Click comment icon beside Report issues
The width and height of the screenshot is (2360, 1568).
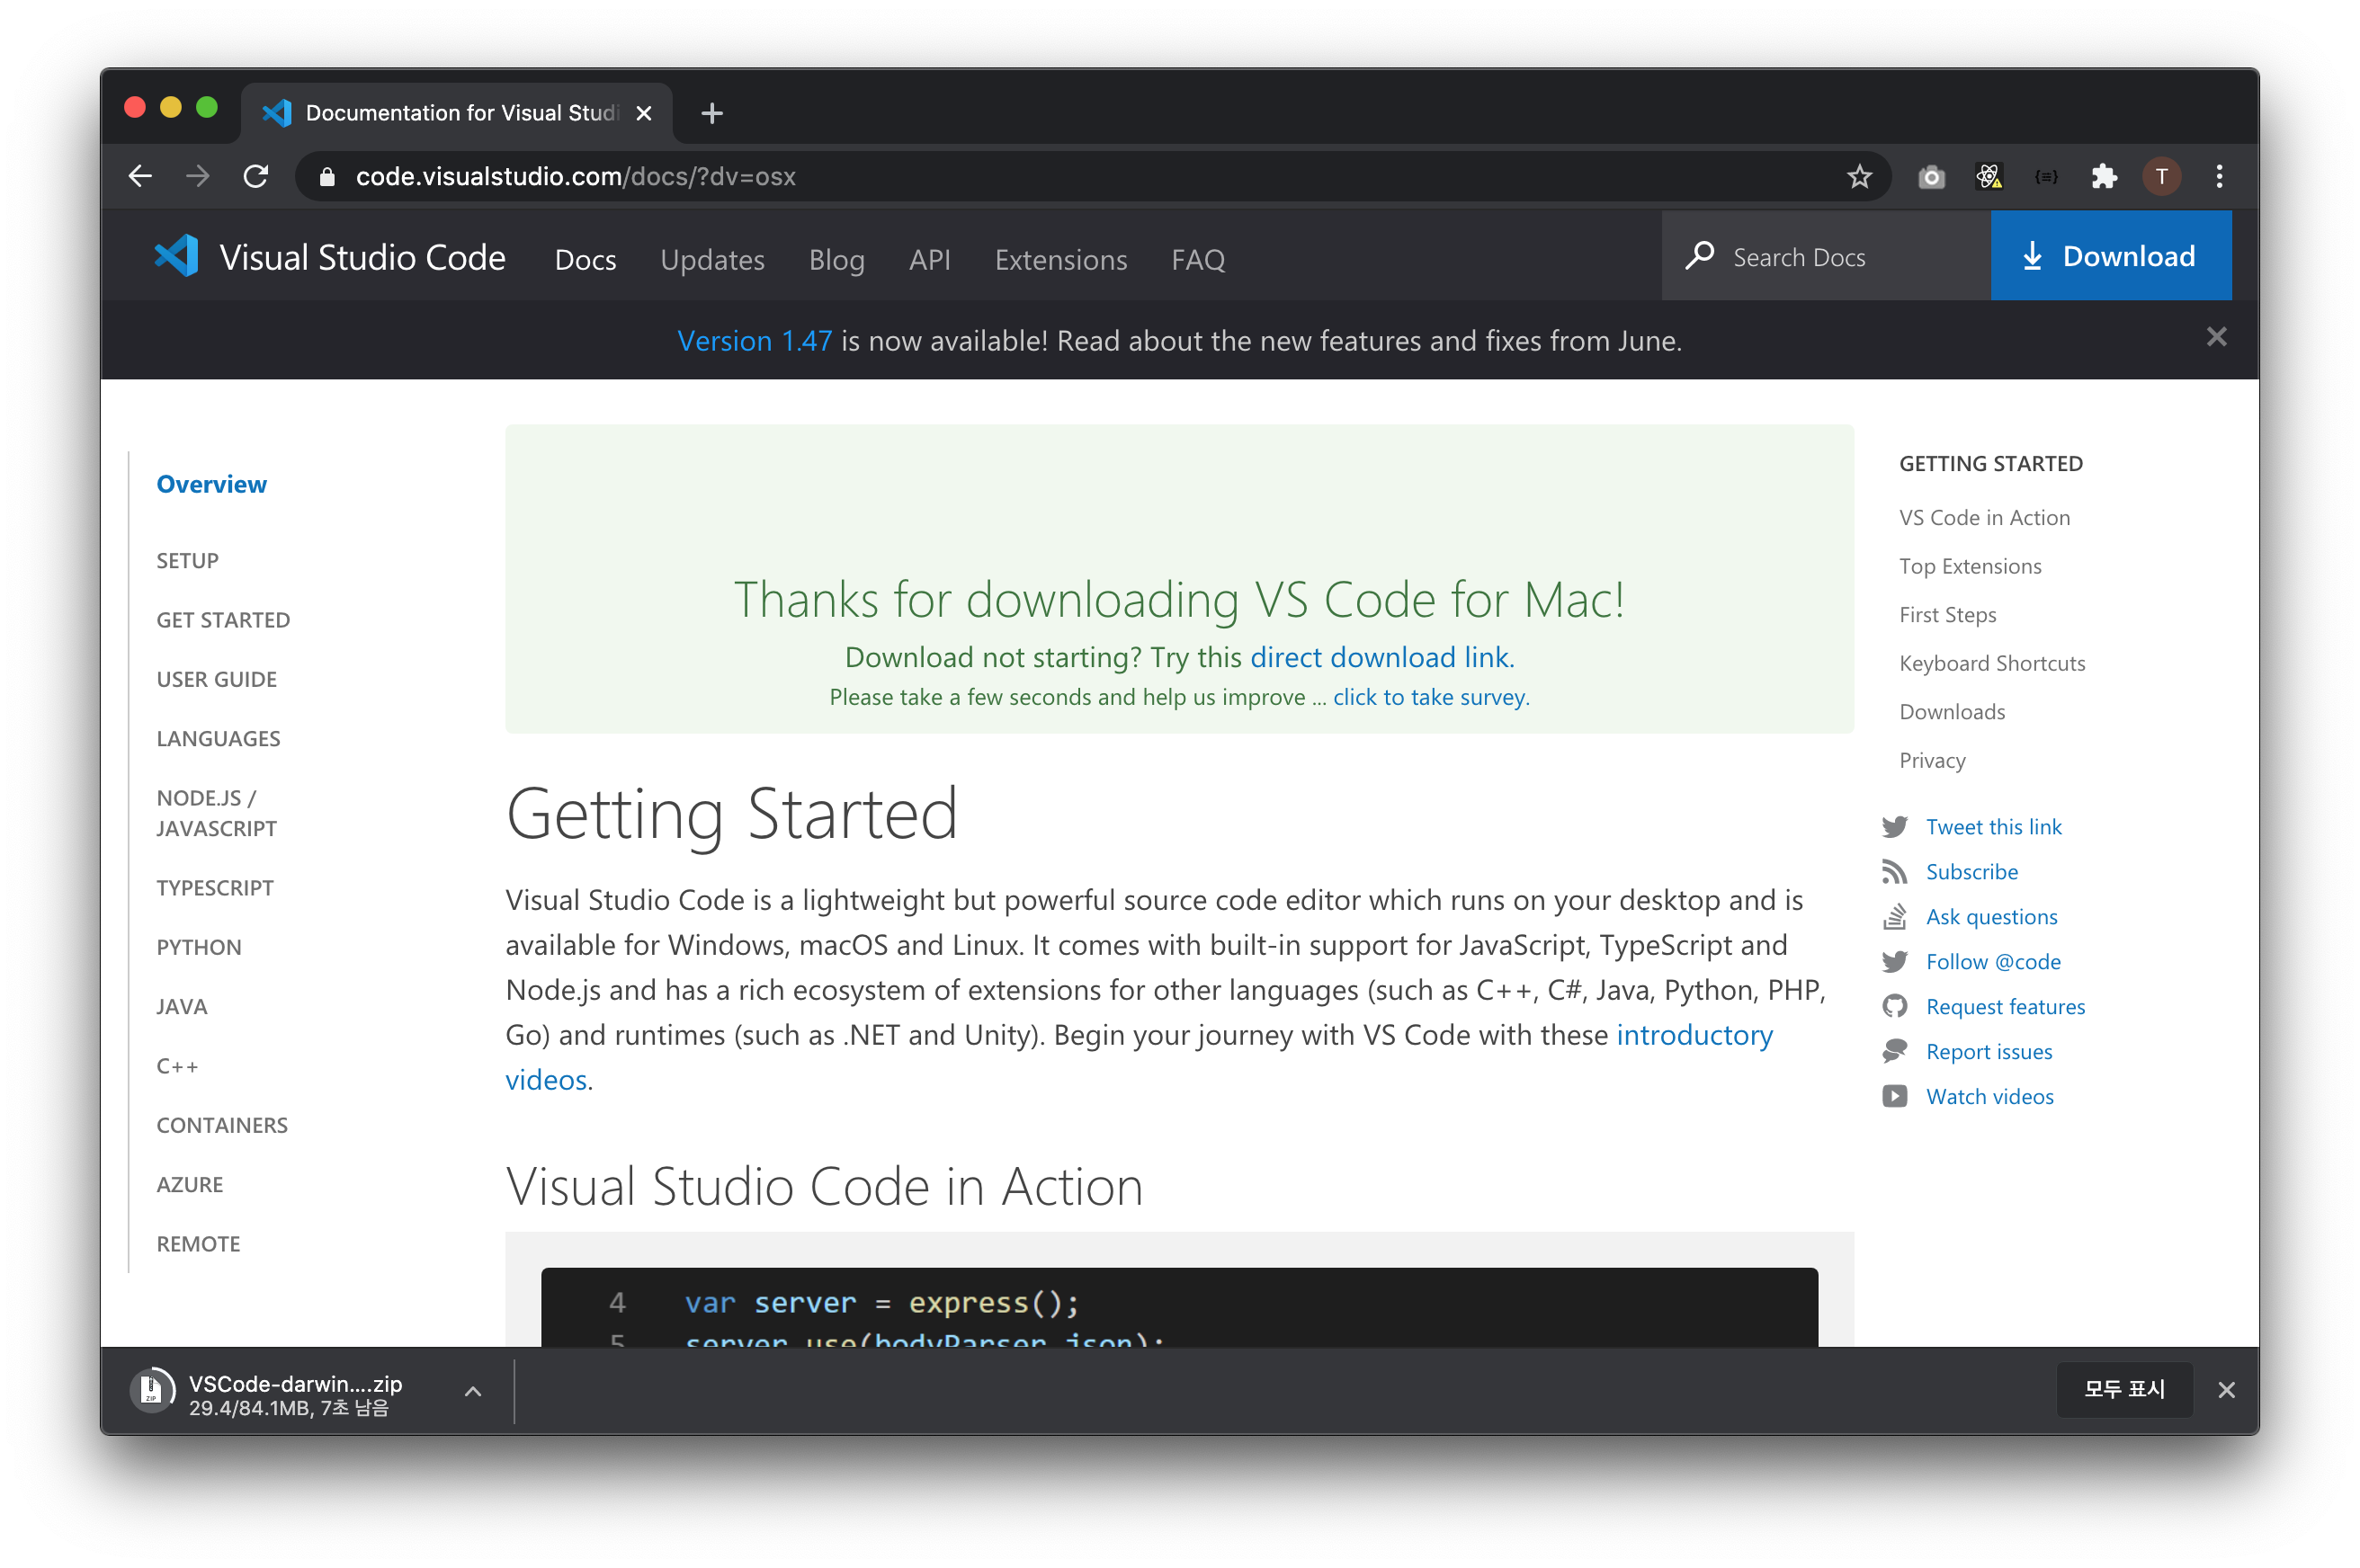pos(1894,1052)
